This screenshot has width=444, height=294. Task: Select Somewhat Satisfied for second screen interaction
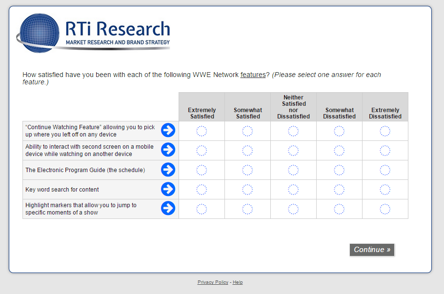[x=247, y=151]
